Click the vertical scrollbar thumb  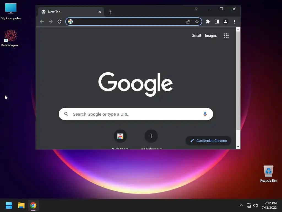(x=238, y=81)
